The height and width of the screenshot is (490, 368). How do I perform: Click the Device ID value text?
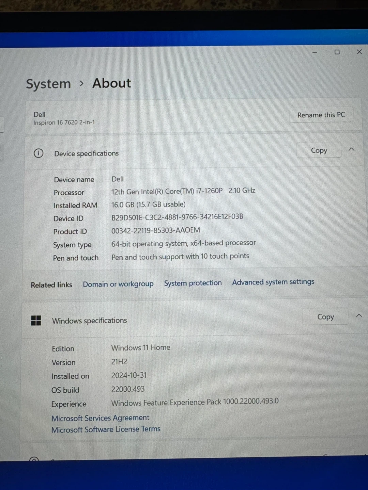(x=177, y=217)
